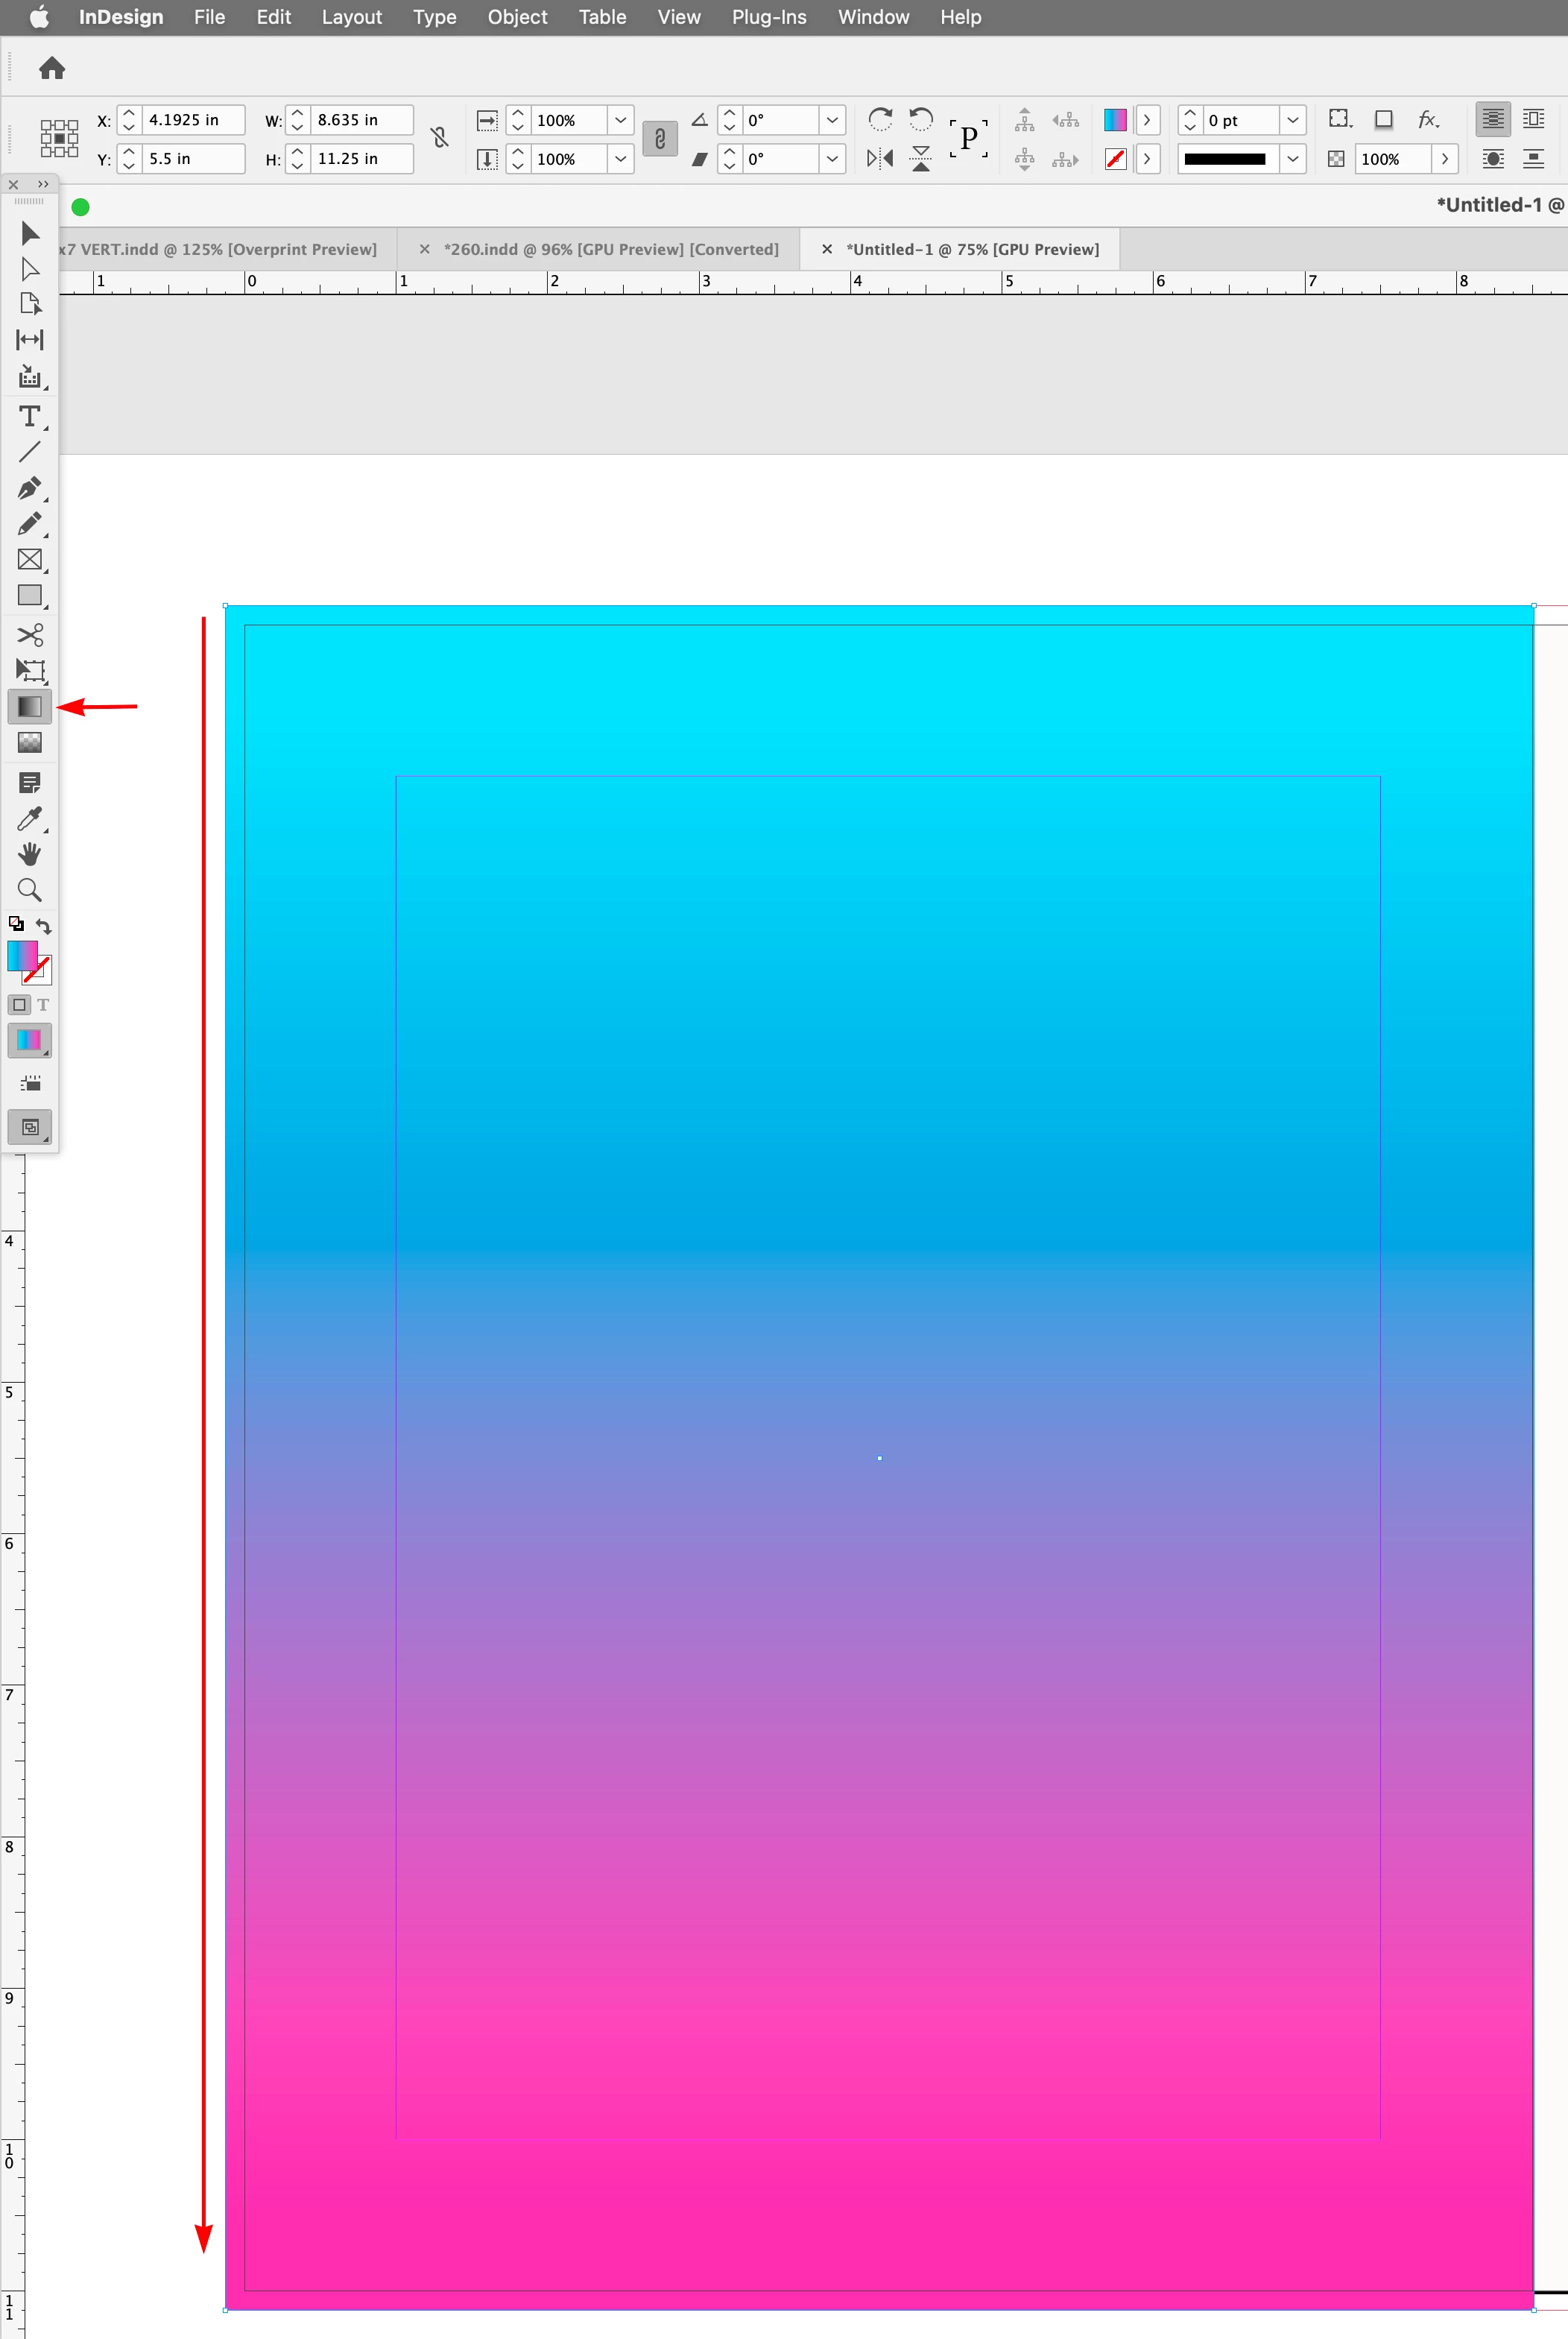Open the Window menu
Screen dimensions: 1568x2339
tap(873, 17)
